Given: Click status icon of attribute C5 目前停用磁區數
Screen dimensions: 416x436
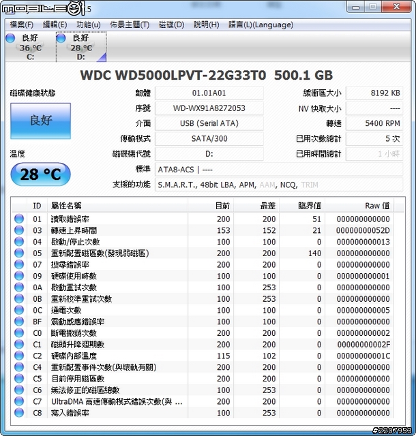Looking at the screenshot, I should [19, 379].
